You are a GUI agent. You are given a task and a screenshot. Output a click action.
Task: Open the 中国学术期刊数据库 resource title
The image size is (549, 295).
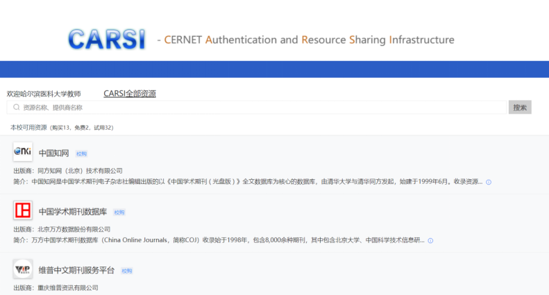point(73,212)
